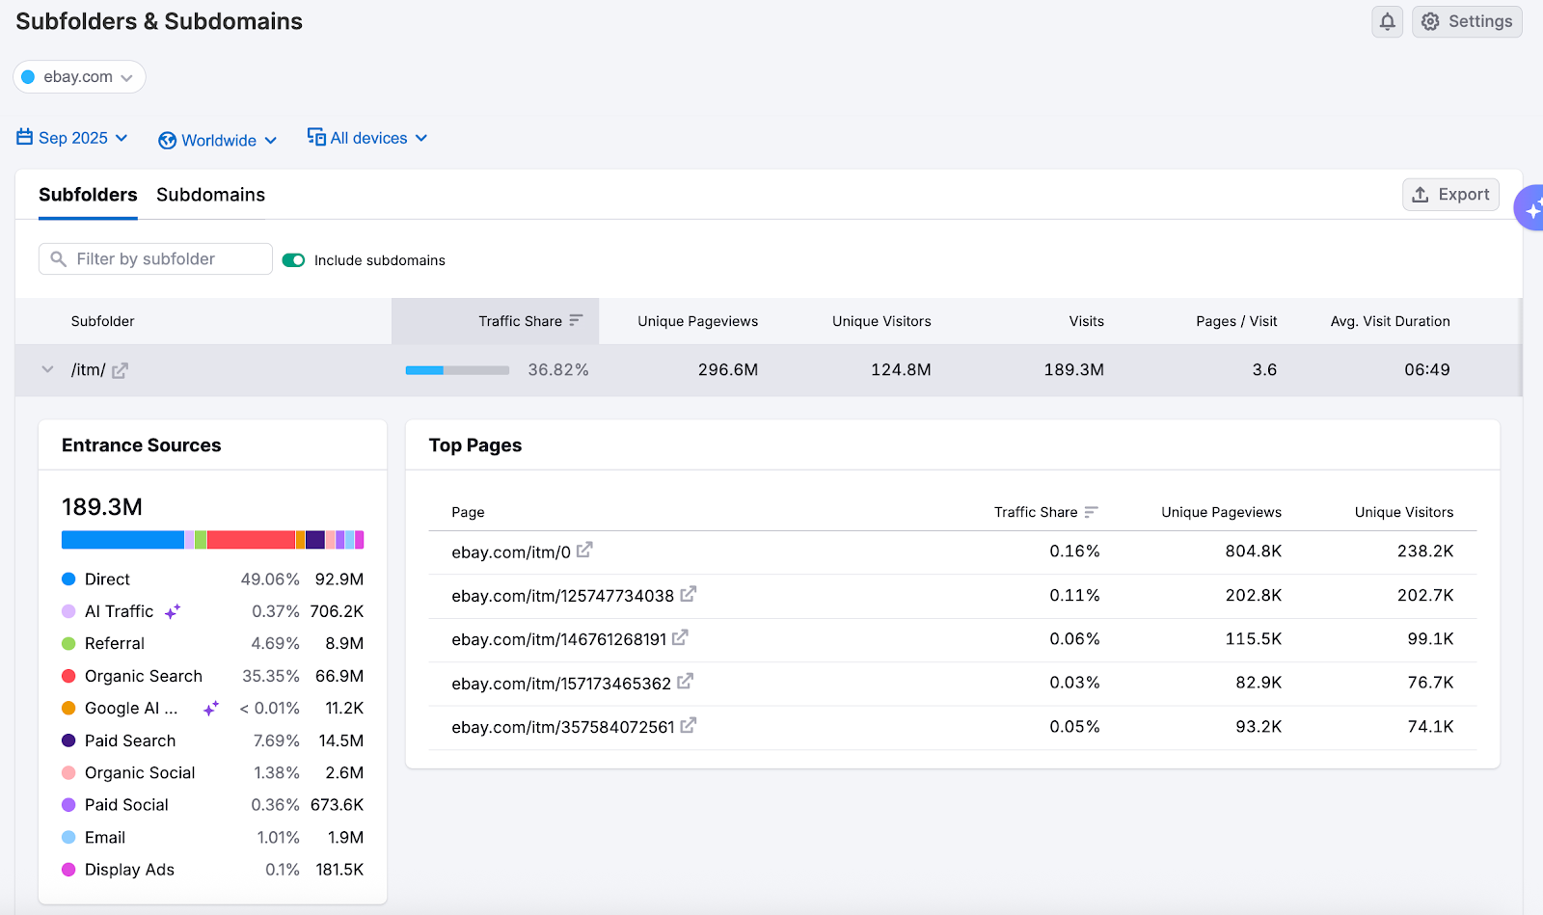Disable the Include subdomains toggle
Image resolution: width=1543 pixels, height=915 pixels.
(x=292, y=259)
